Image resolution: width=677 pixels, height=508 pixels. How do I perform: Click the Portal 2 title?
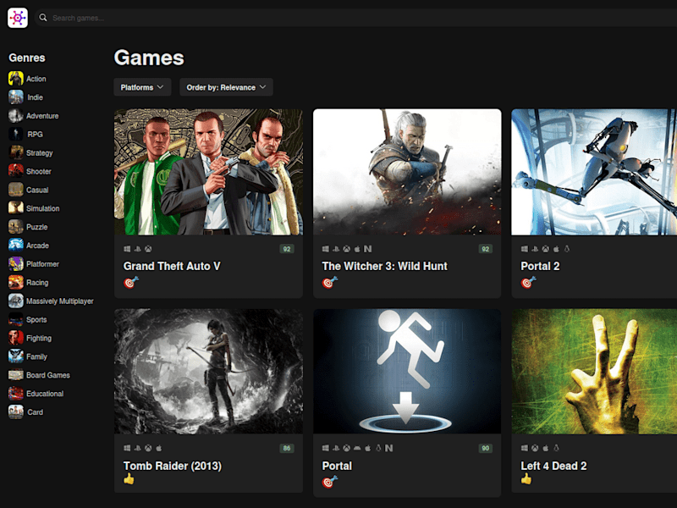(x=540, y=266)
